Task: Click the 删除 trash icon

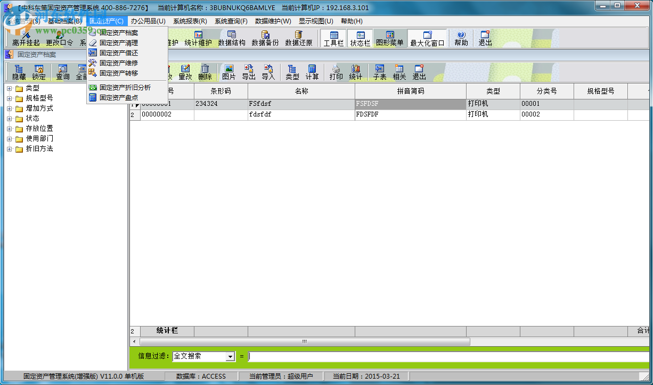Action: pyautogui.click(x=205, y=72)
